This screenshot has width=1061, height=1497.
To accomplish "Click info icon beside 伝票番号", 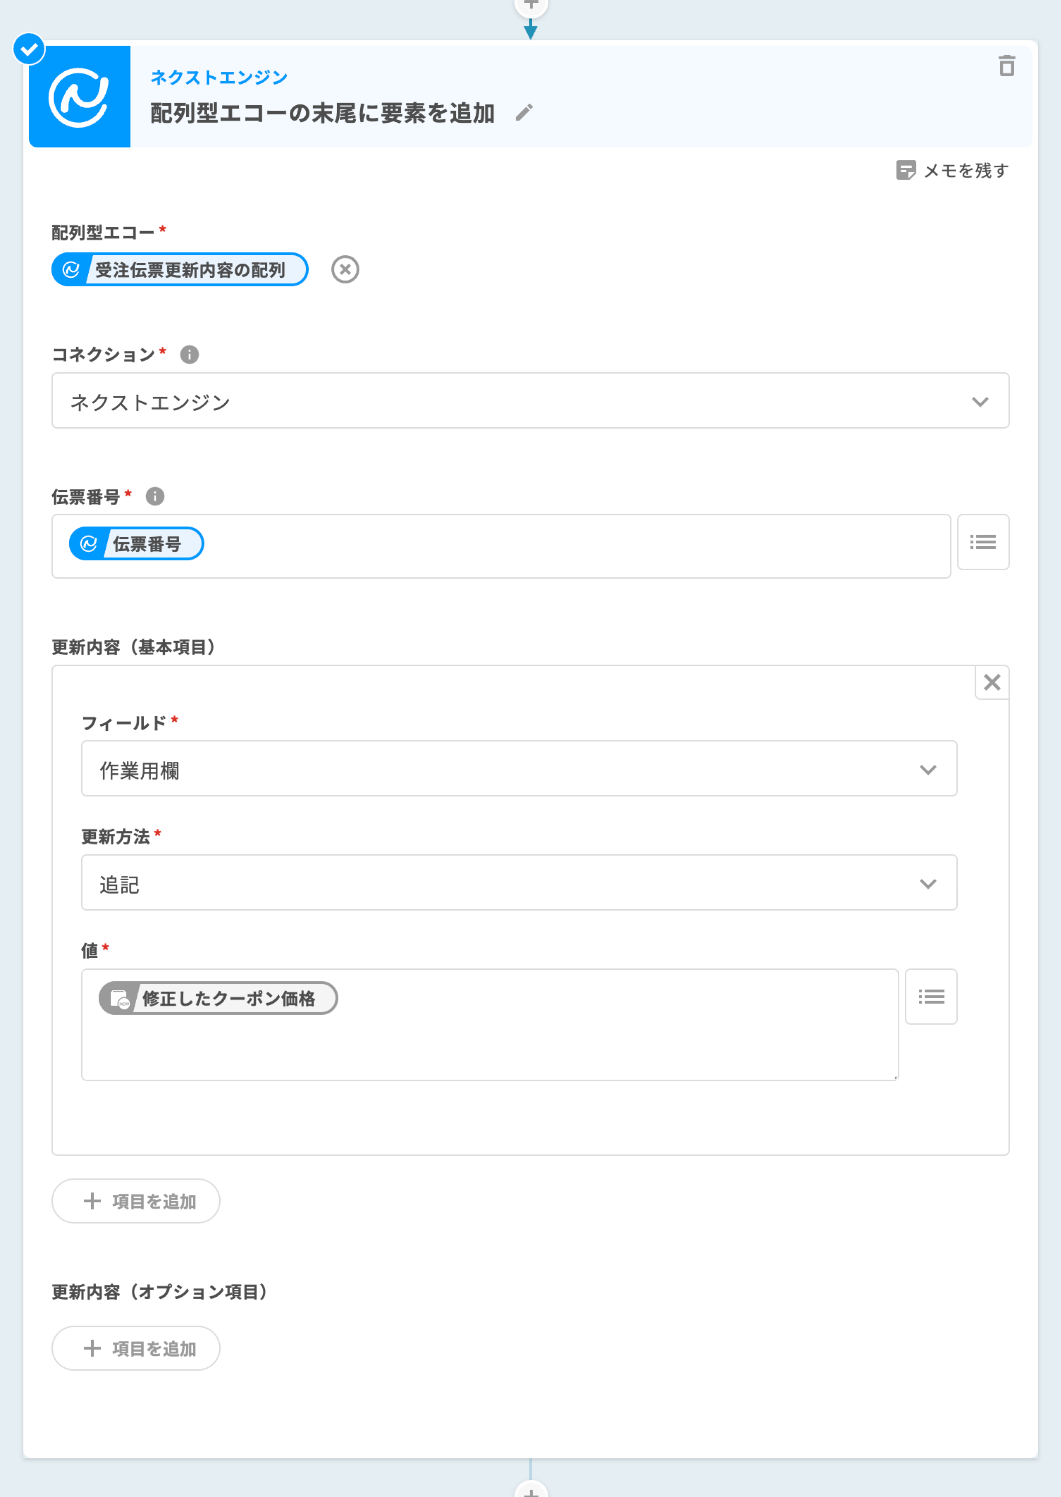I will [155, 497].
